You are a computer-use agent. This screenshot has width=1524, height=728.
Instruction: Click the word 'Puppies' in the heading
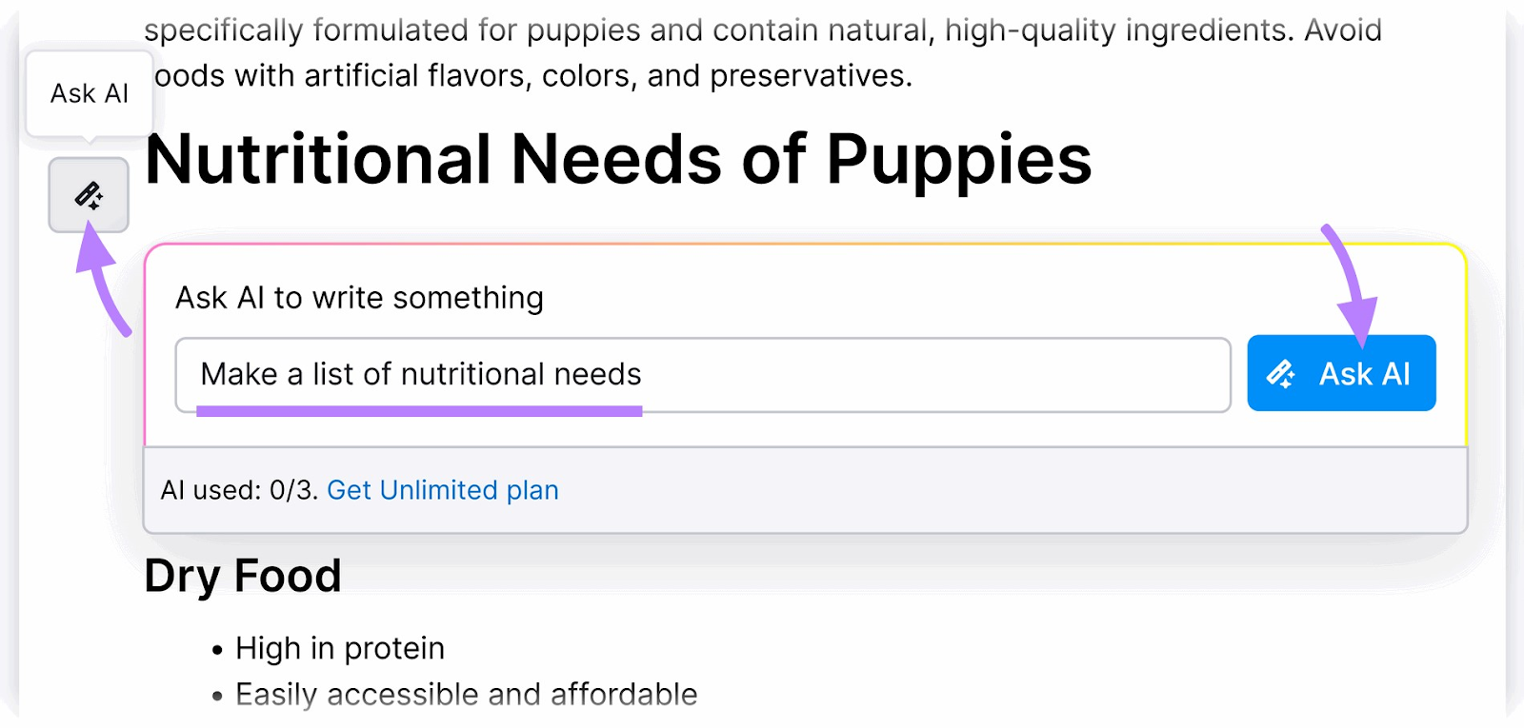[959, 161]
